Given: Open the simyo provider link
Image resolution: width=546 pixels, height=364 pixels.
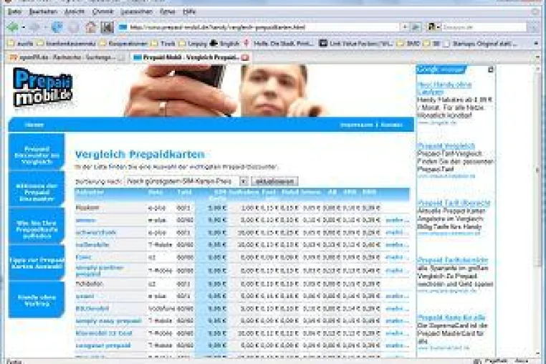Looking at the screenshot, I should point(86,220).
